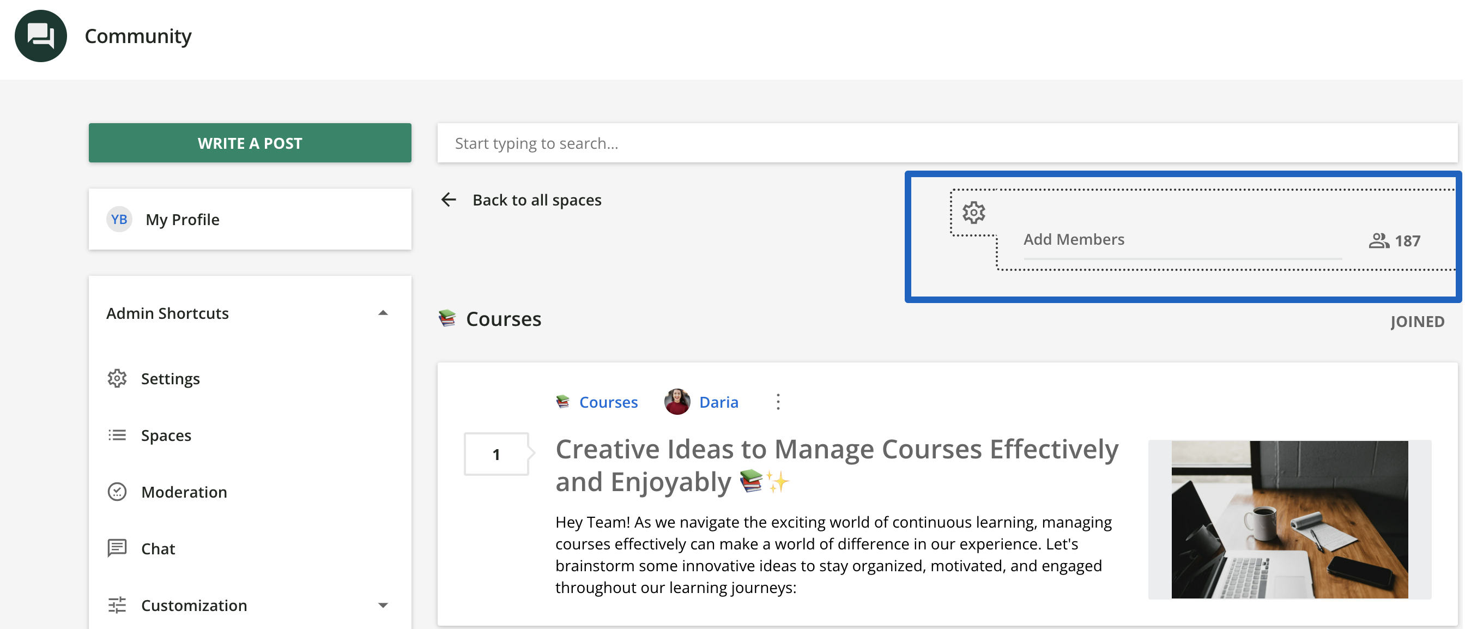Click the Settings gear icon in Admin Shortcuts
The image size is (1465, 629).
coord(117,378)
